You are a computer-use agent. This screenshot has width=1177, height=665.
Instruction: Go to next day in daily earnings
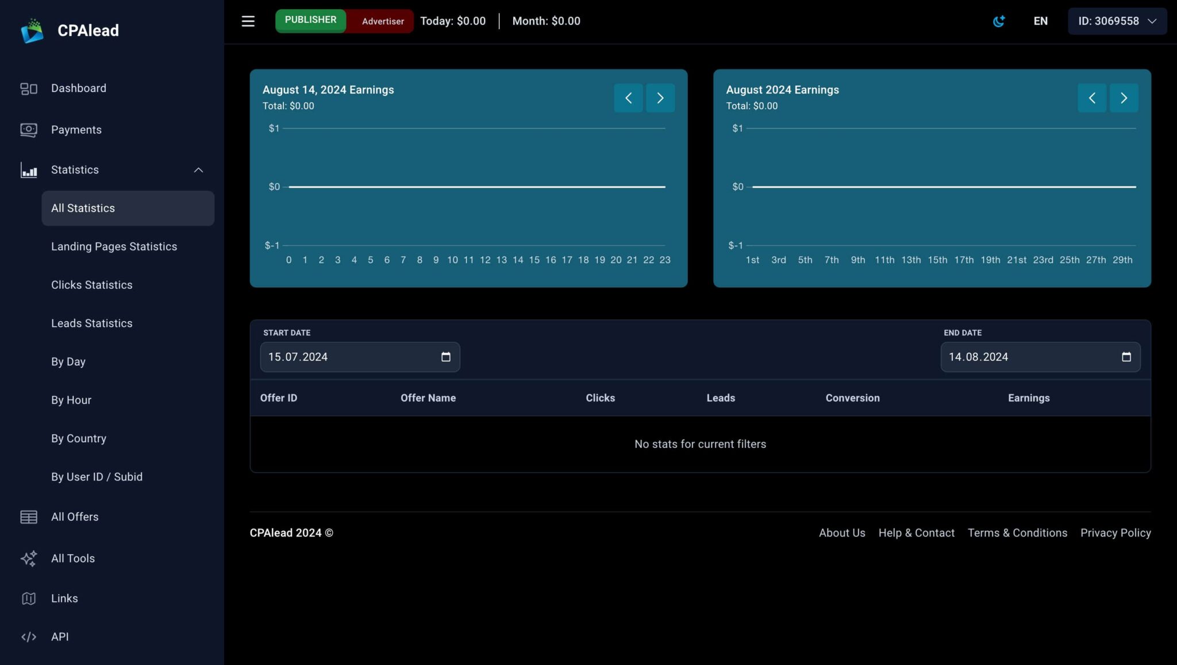[660, 98]
